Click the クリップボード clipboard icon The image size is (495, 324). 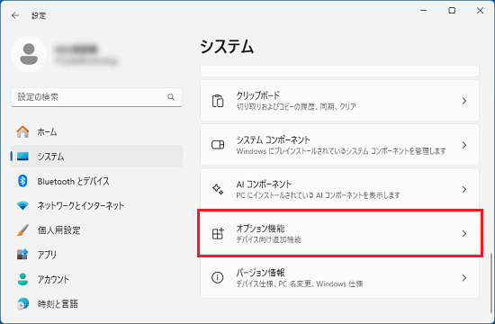coord(218,101)
